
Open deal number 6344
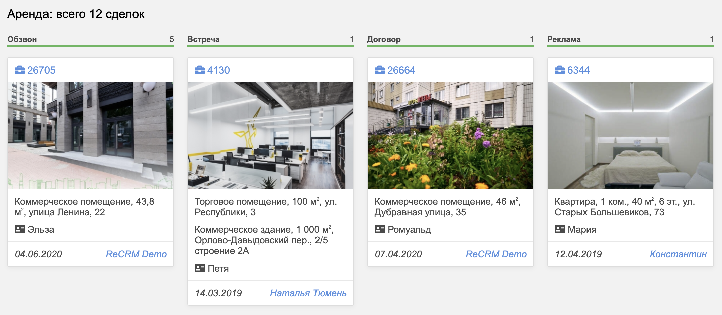578,70
